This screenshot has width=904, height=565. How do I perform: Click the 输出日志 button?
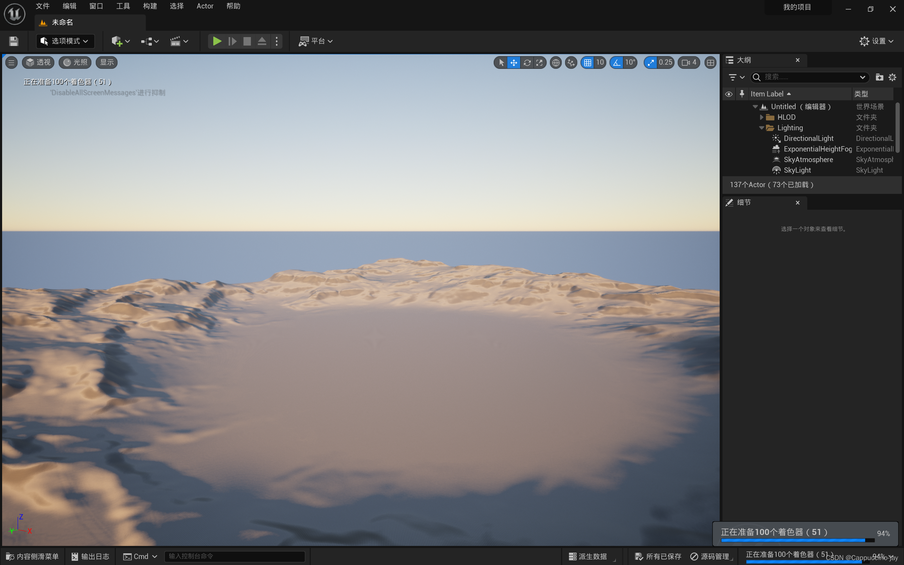click(90, 557)
